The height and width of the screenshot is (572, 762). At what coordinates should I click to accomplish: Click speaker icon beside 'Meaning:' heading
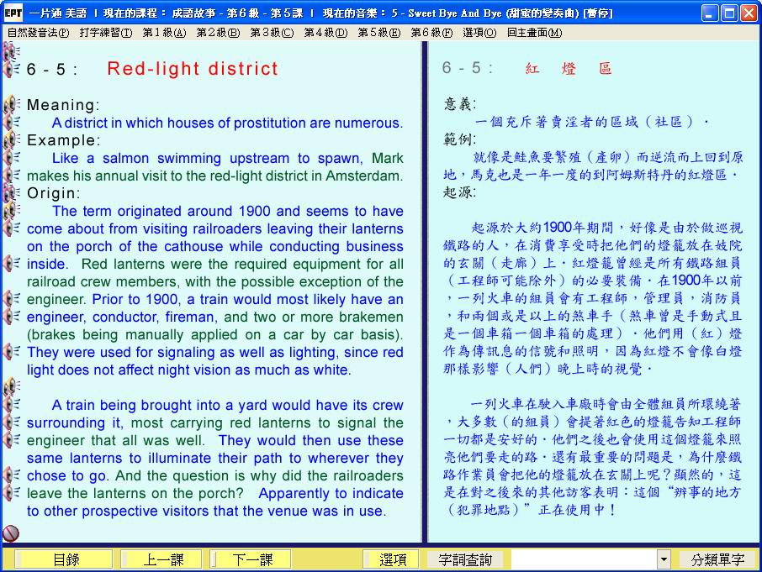point(11,105)
